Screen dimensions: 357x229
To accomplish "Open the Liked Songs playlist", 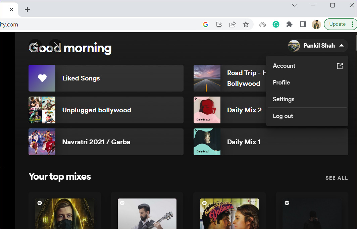I will pyautogui.click(x=106, y=78).
